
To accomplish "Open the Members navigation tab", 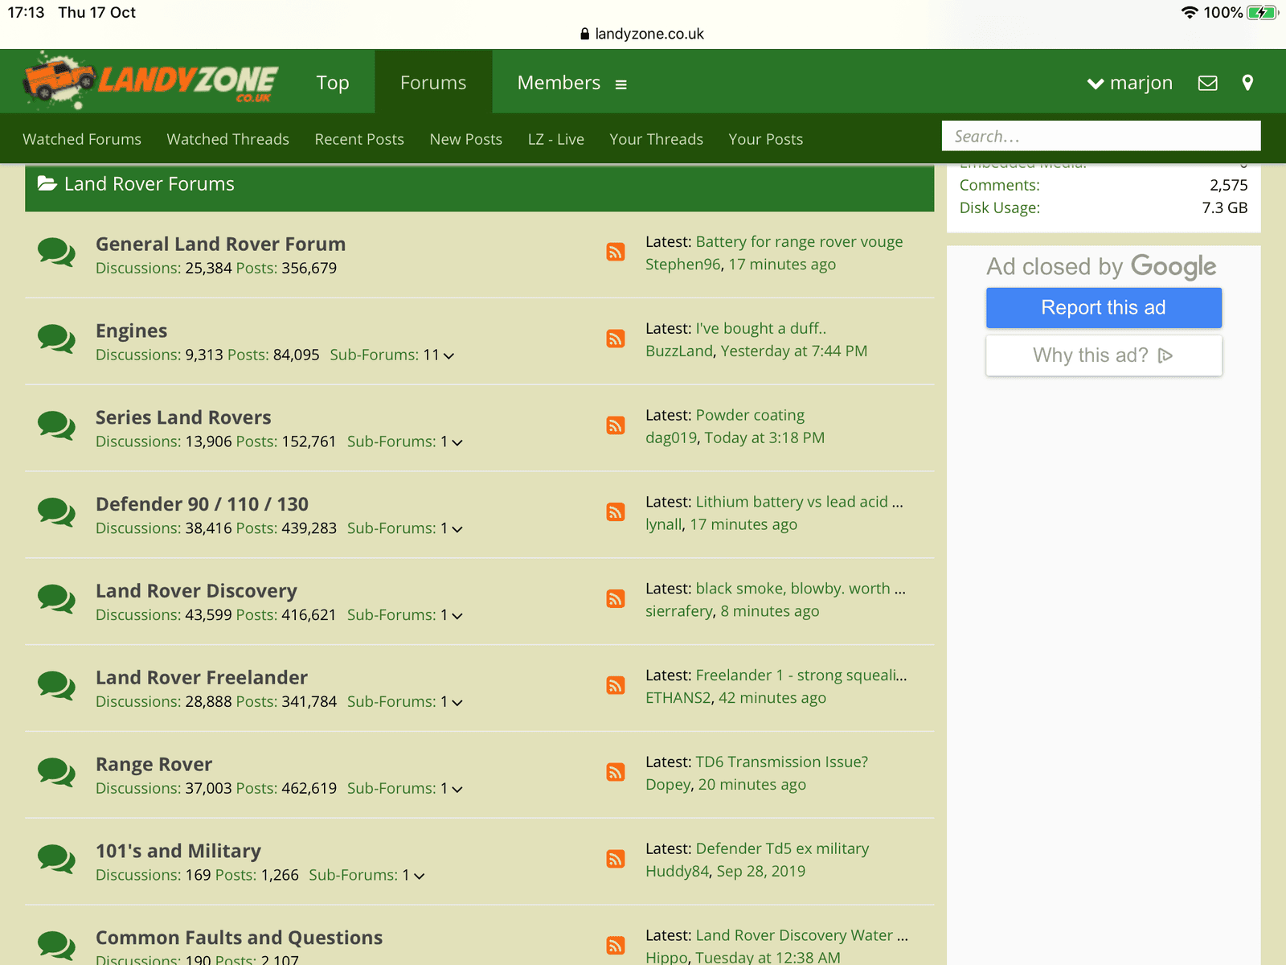I will [x=559, y=83].
